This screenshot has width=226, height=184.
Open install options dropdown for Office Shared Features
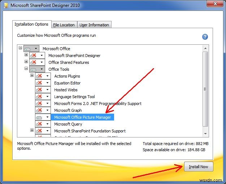click(x=42, y=62)
